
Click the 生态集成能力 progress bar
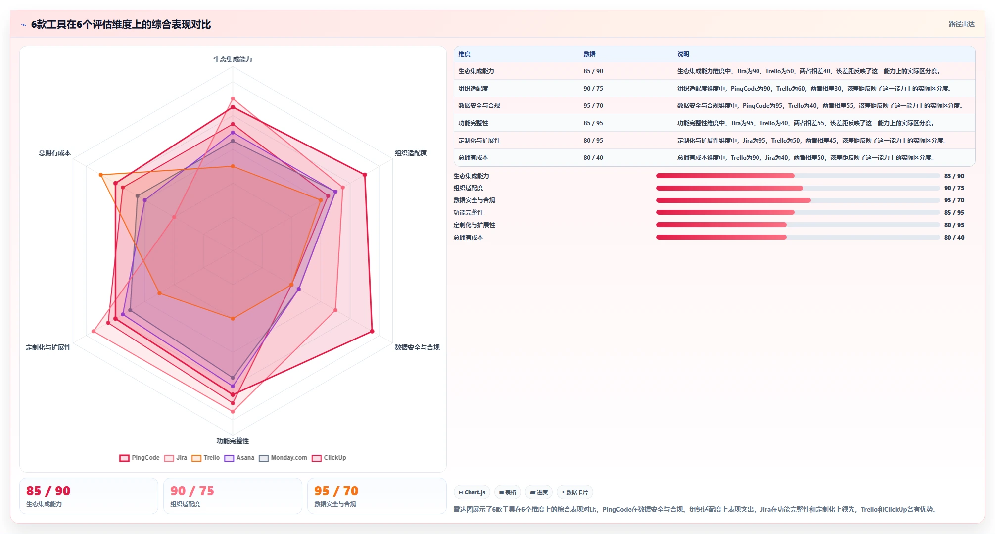pos(798,176)
